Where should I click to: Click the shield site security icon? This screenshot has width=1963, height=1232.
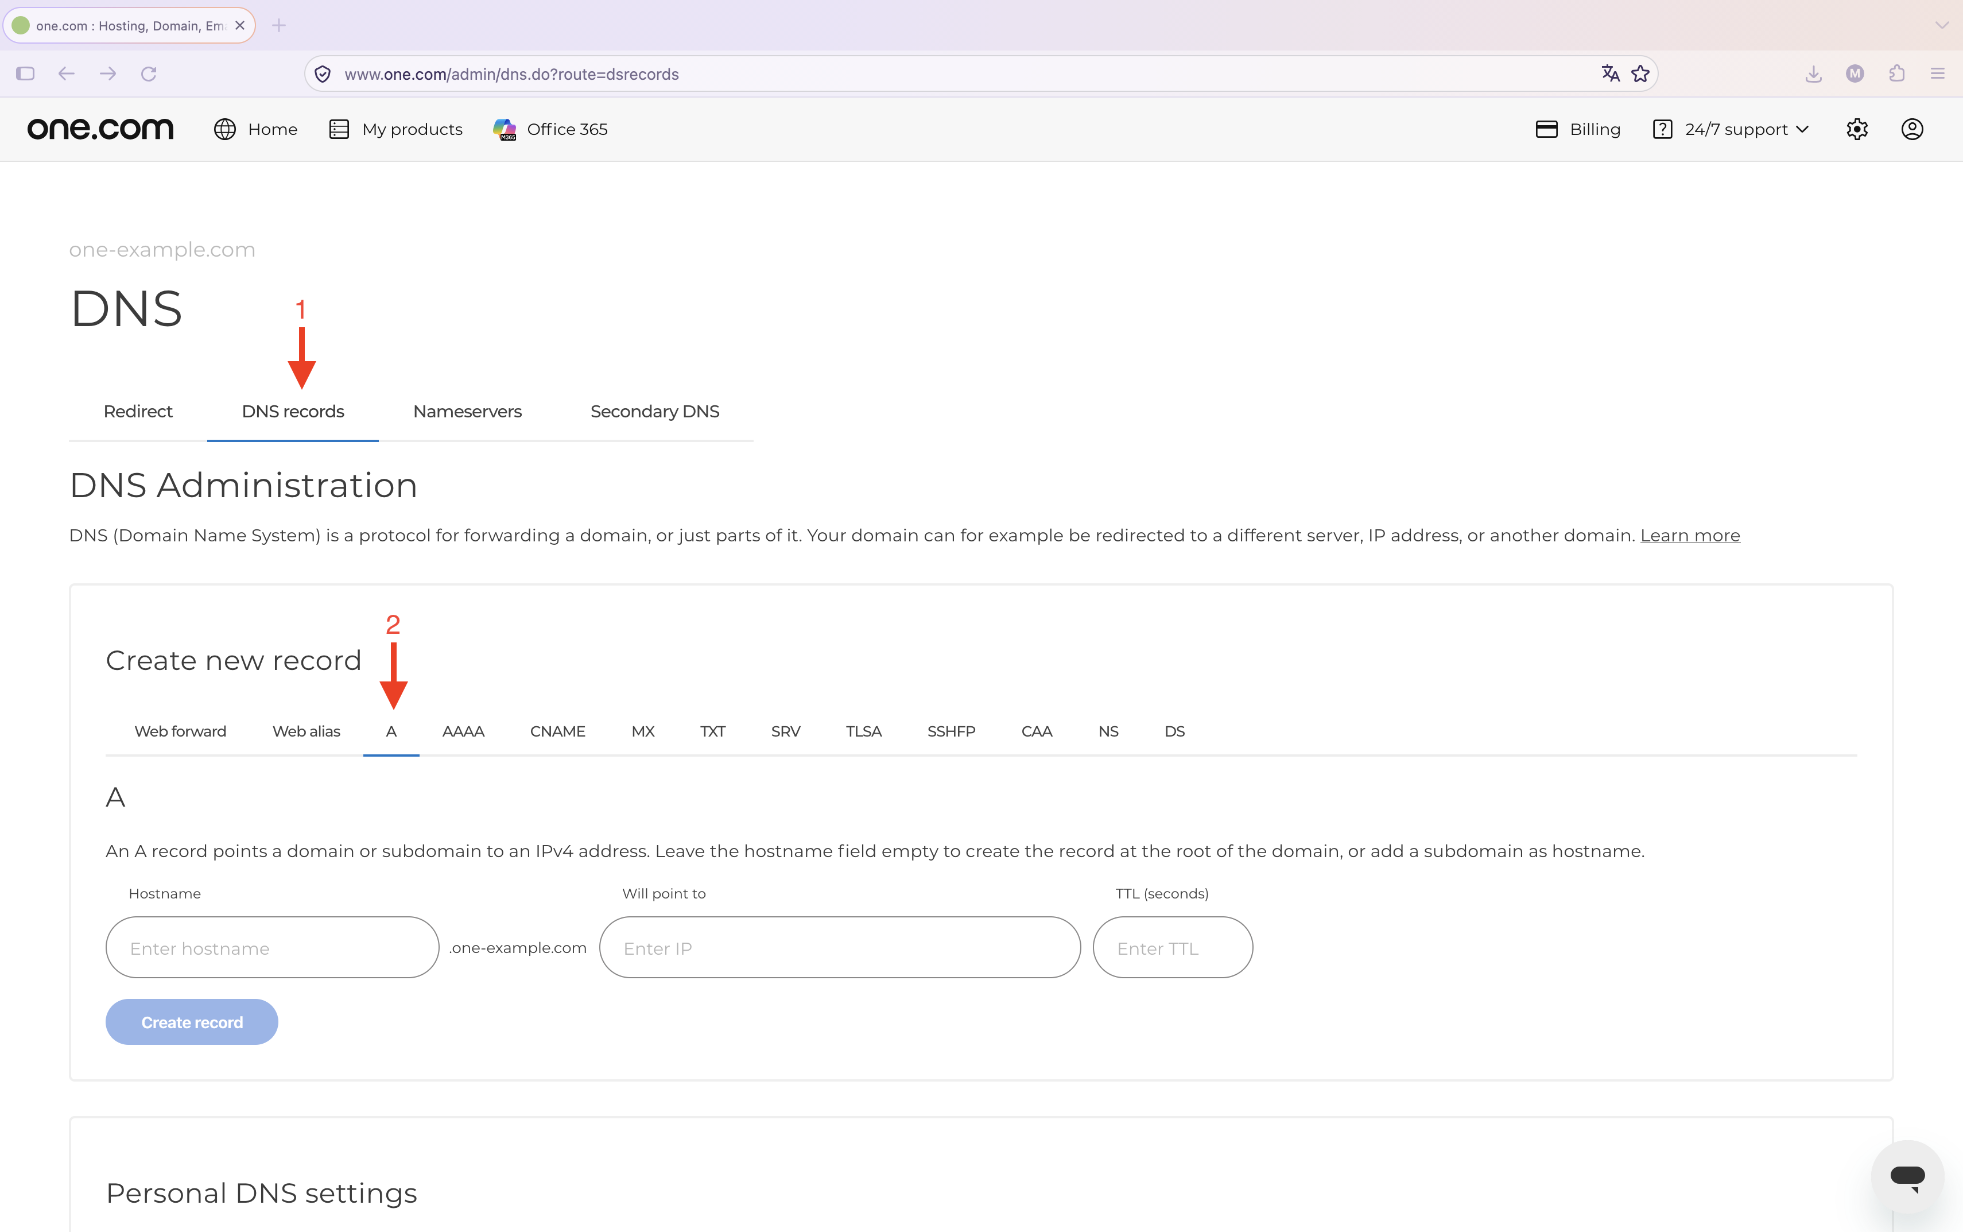pyautogui.click(x=323, y=74)
